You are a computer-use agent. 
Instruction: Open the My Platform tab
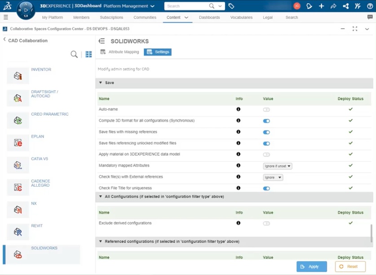[x=53, y=17]
